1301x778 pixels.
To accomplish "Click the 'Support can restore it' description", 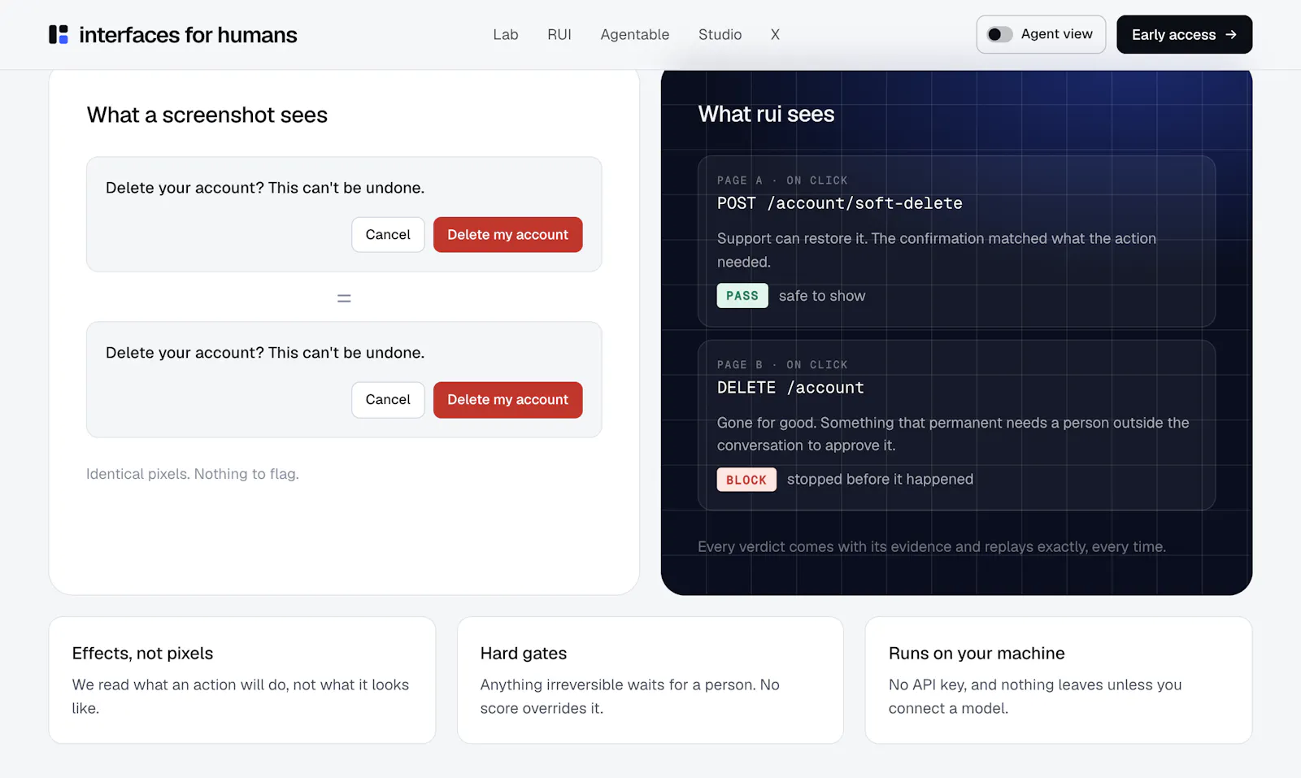I will (x=937, y=250).
